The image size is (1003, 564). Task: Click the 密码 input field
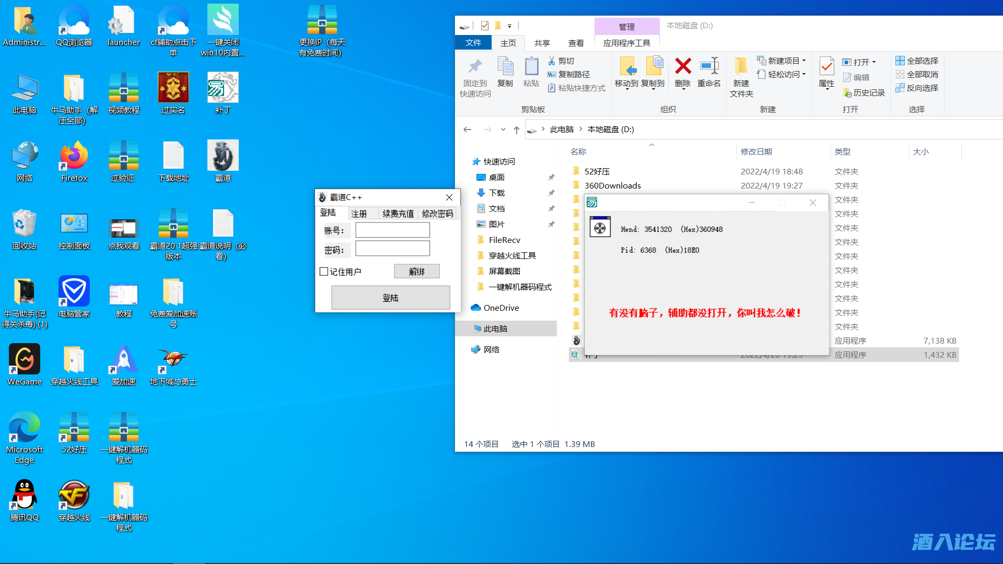click(x=393, y=248)
